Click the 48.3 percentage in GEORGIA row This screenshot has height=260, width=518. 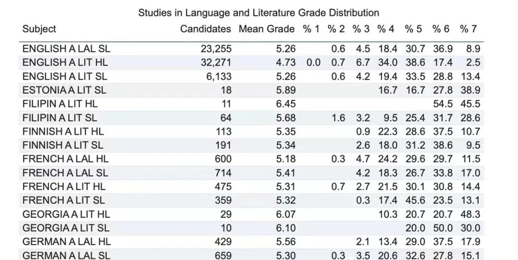tap(471, 214)
